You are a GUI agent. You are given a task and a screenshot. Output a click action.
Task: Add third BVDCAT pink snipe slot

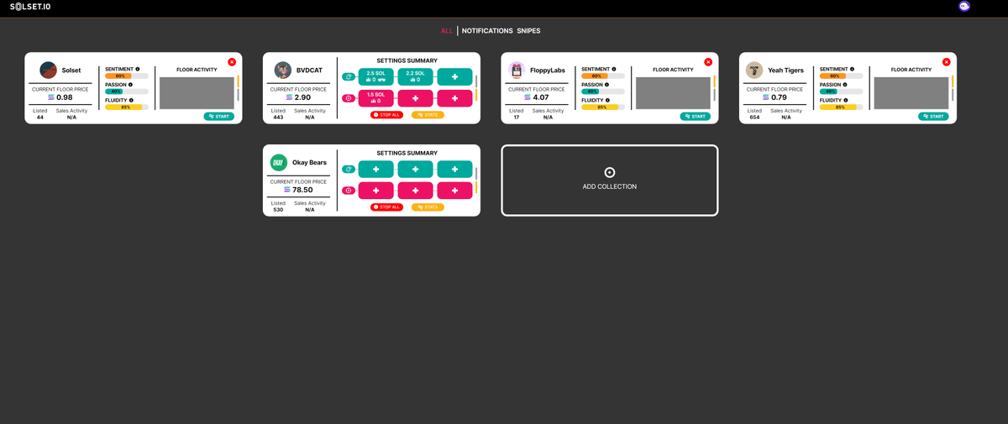(x=454, y=98)
